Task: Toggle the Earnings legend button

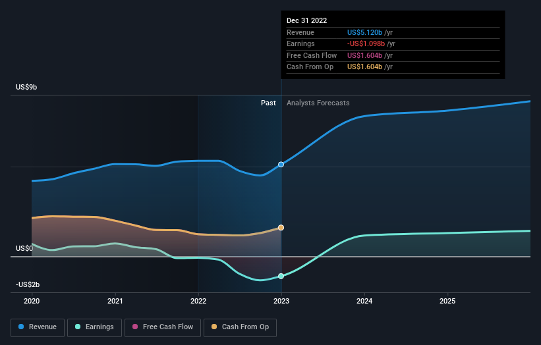Action: (94, 327)
